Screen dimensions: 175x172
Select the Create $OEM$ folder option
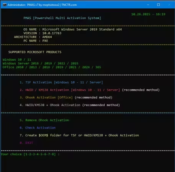79,135
